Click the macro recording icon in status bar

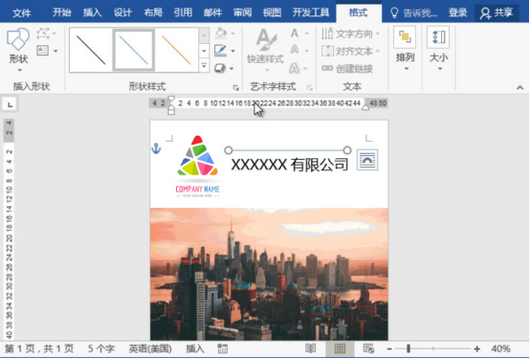[x=222, y=348]
